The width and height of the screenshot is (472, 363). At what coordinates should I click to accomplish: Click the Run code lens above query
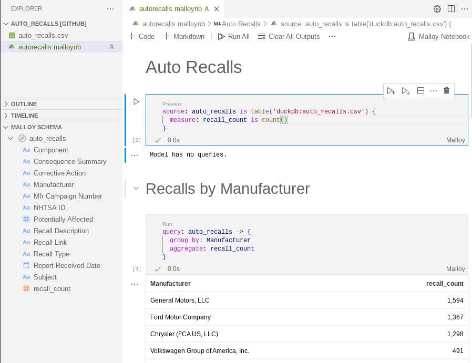click(167, 224)
